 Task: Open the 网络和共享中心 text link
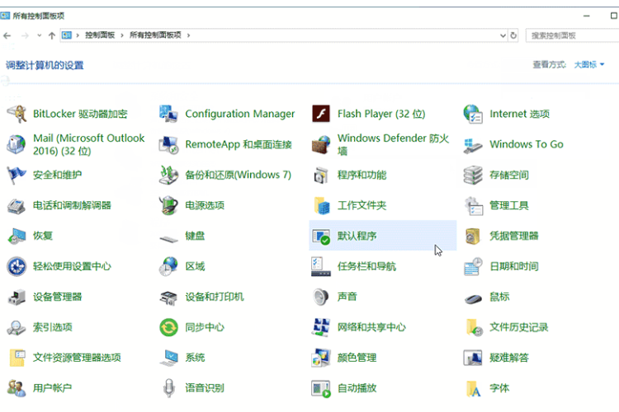371,327
